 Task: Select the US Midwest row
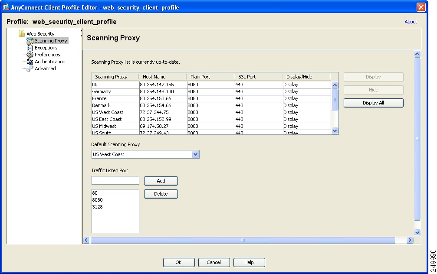pyautogui.click(x=211, y=127)
